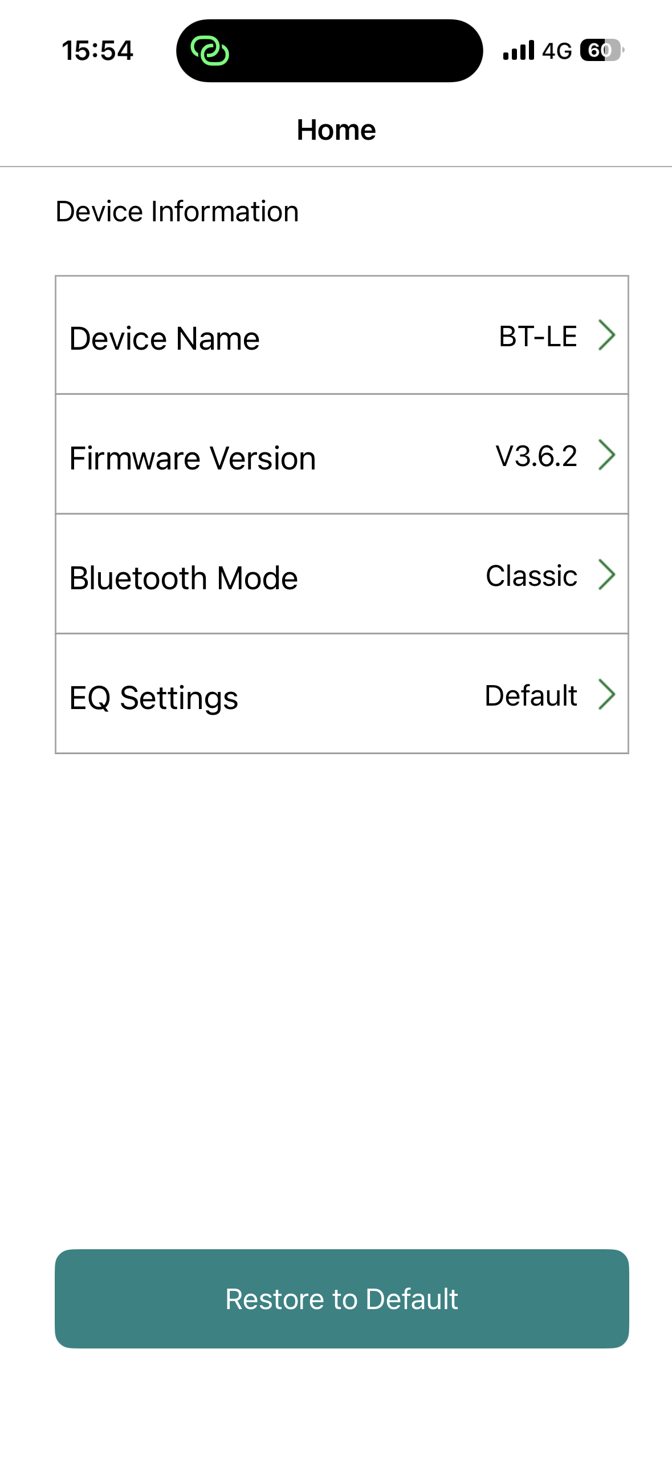This screenshot has width=672, height=1458.
Task: Tap the 4G network indicator
Action: coord(557,51)
